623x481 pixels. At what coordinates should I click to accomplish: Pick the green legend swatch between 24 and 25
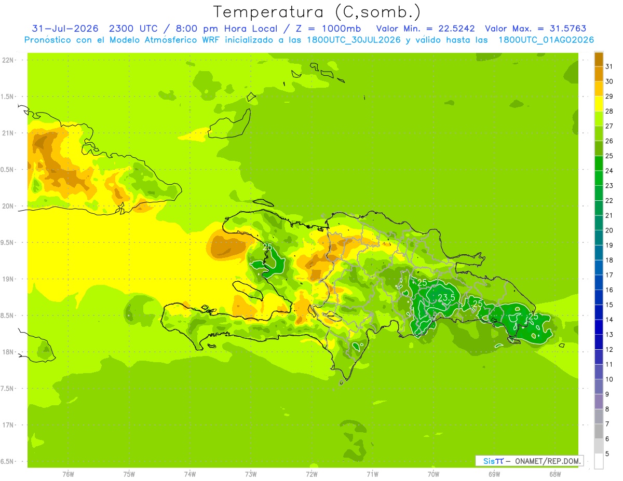click(x=599, y=163)
